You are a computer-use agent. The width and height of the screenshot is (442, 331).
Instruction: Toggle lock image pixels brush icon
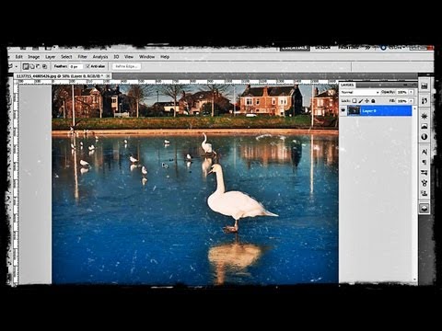(361, 101)
